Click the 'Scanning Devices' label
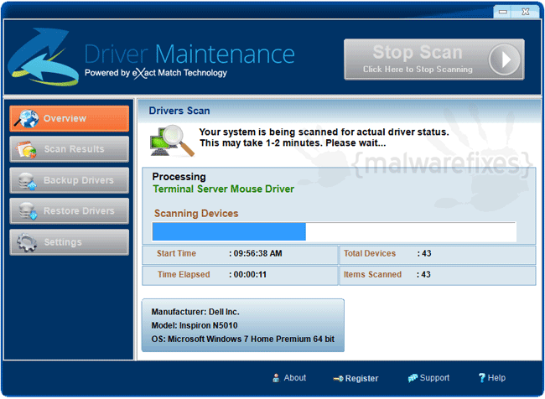545x399 pixels. 196,214
